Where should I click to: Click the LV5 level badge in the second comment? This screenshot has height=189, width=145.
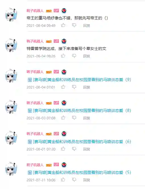49,41
